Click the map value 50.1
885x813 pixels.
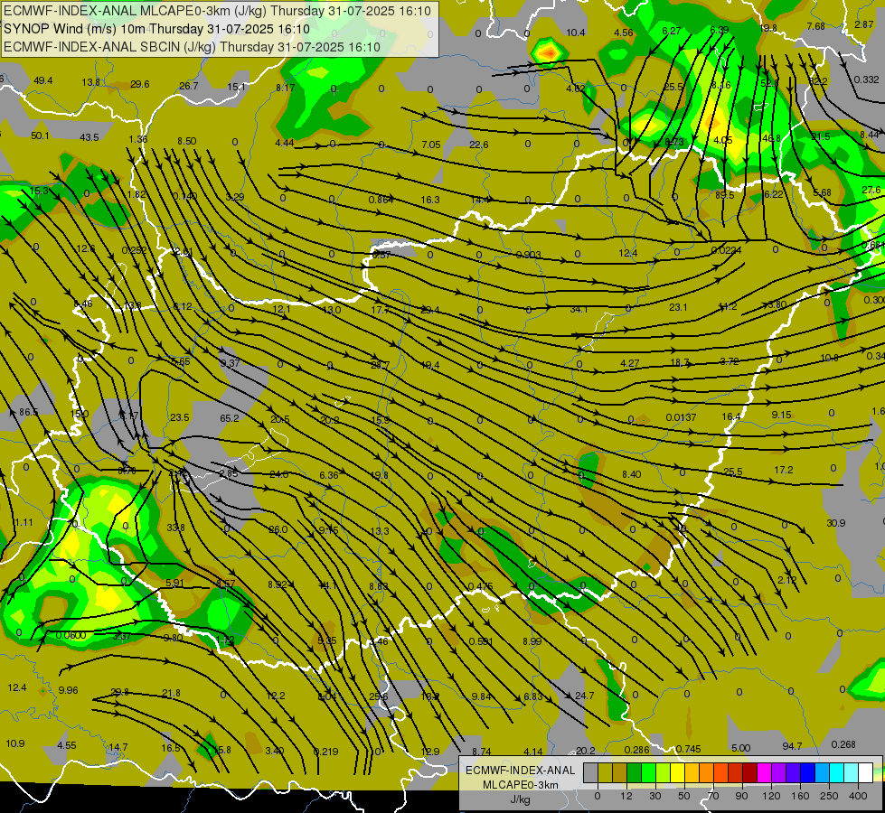40,135
